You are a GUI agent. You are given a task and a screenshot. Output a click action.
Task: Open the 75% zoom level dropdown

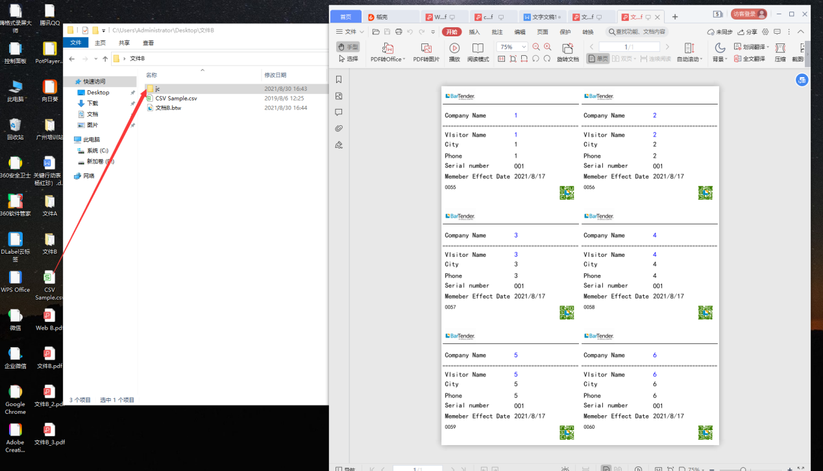pyautogui.click(x=513, y=47)
